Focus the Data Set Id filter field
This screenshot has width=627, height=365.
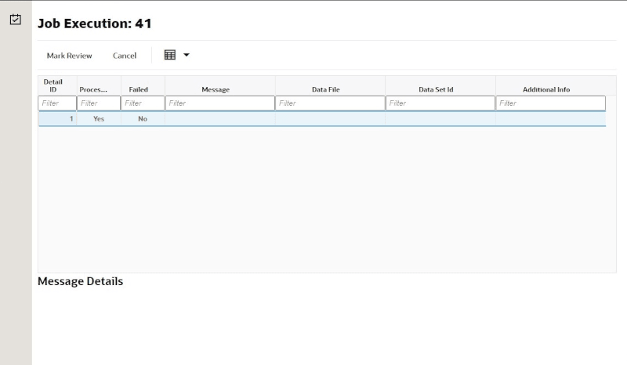[x=440, y=103]
